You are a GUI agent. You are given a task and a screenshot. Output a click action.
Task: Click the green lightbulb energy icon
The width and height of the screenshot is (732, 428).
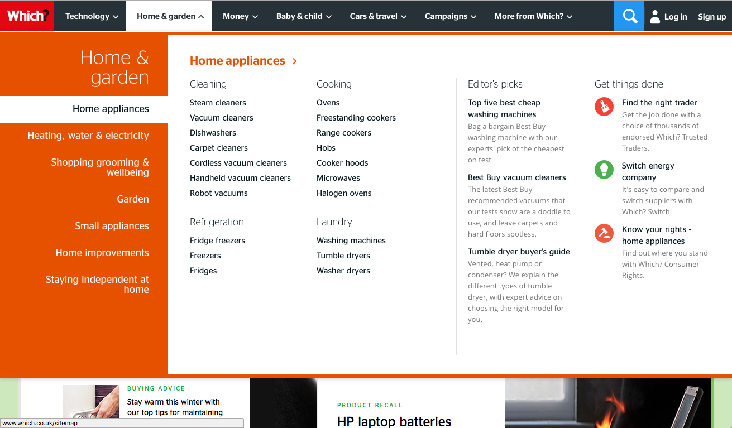pyautogui.click(x=604, y=169)
